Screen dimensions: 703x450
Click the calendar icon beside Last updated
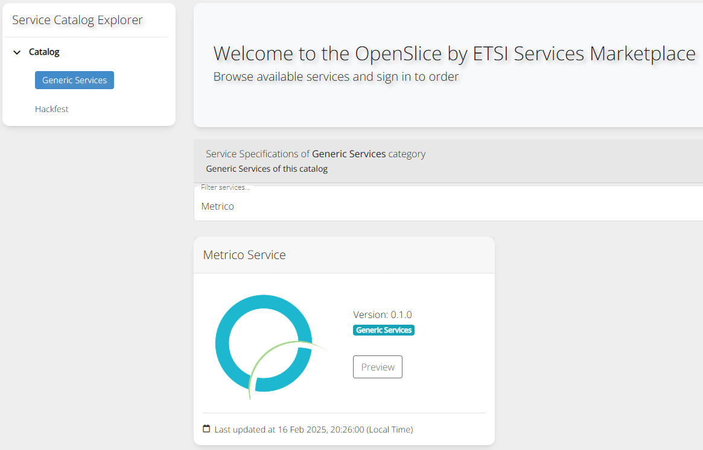click(x=206, y=429)
